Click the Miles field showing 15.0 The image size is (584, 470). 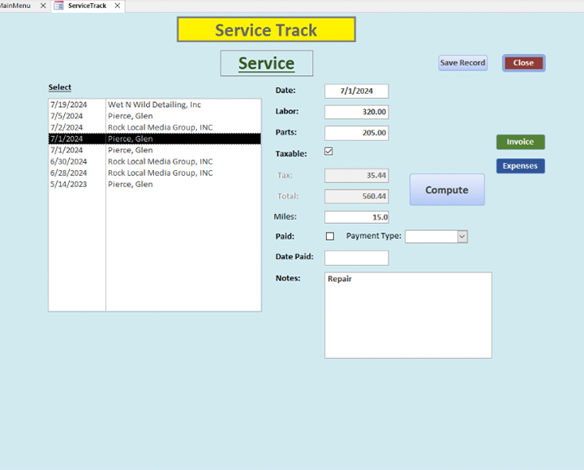356,217
